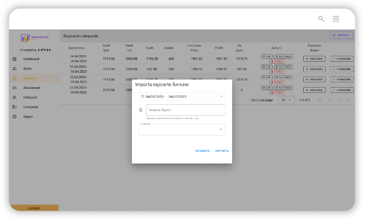Click the search magnifier icon
366x219 pixels.
(x=321, y=19)
